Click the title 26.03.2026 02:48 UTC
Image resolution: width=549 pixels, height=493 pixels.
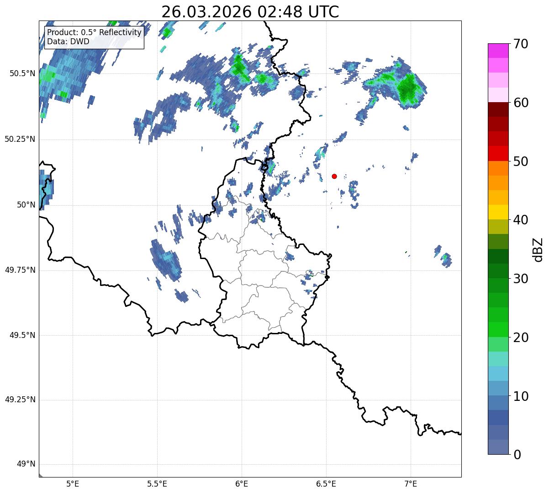tap(250, 12)
